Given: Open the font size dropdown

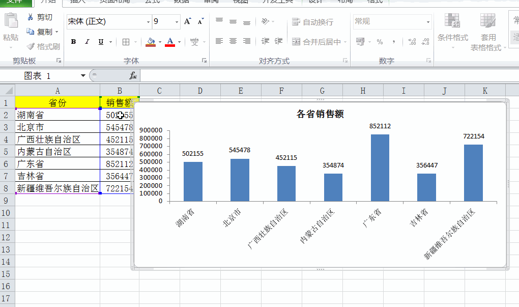Looking at the screenshot, I should pyautogui.click(x=177, y=22).
